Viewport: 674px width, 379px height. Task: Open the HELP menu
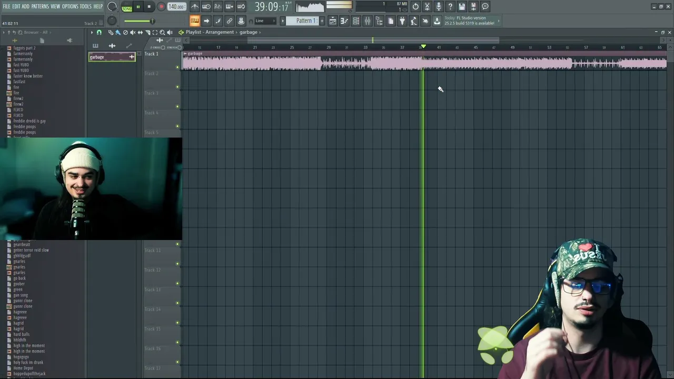(x=98, y=6)
